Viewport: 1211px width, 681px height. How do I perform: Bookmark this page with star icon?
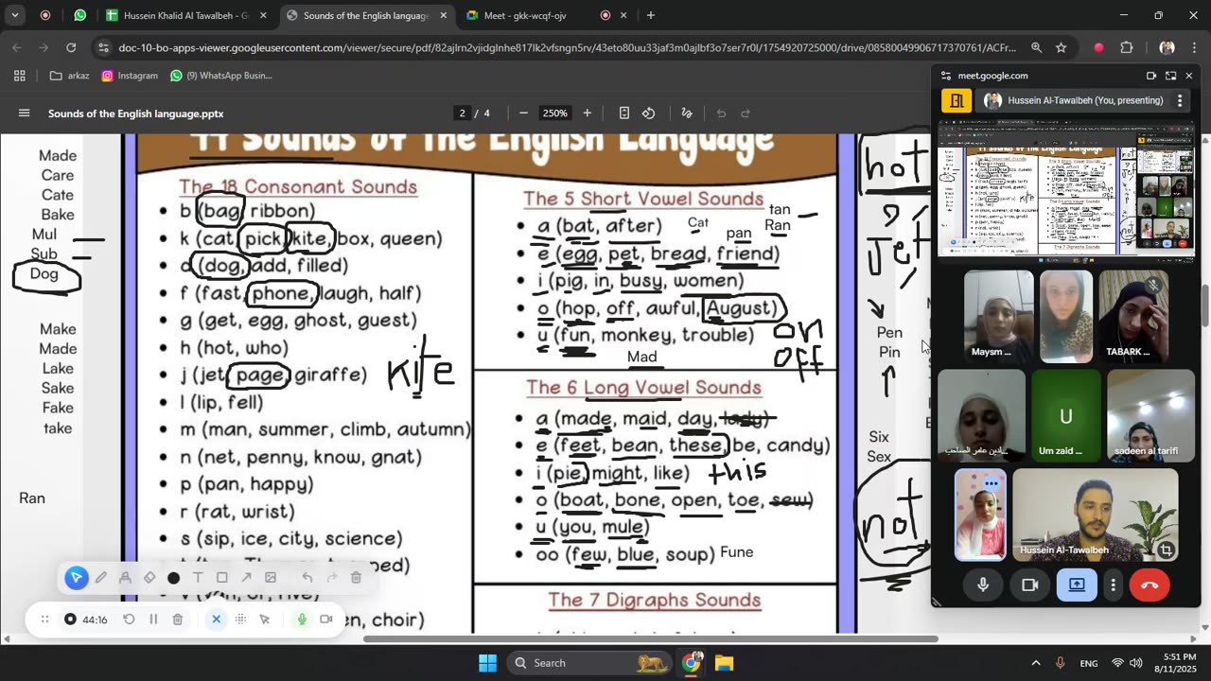click(x=1062, y=47)
